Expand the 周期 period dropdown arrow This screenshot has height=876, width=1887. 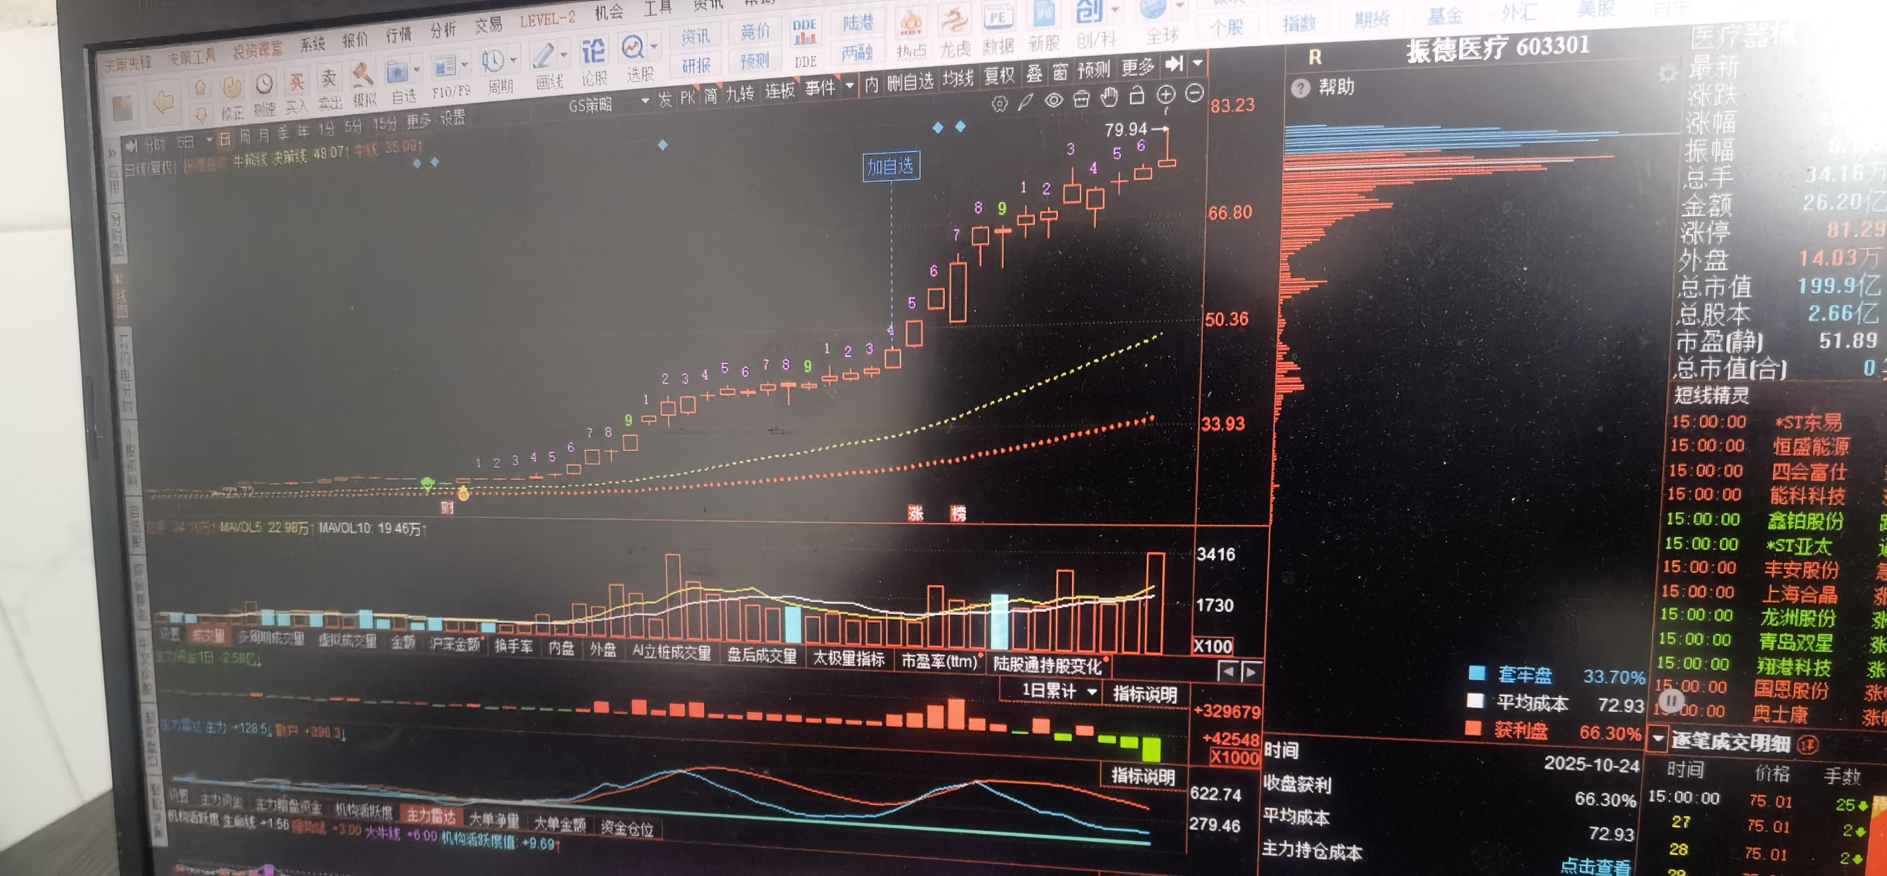(514, 60)
